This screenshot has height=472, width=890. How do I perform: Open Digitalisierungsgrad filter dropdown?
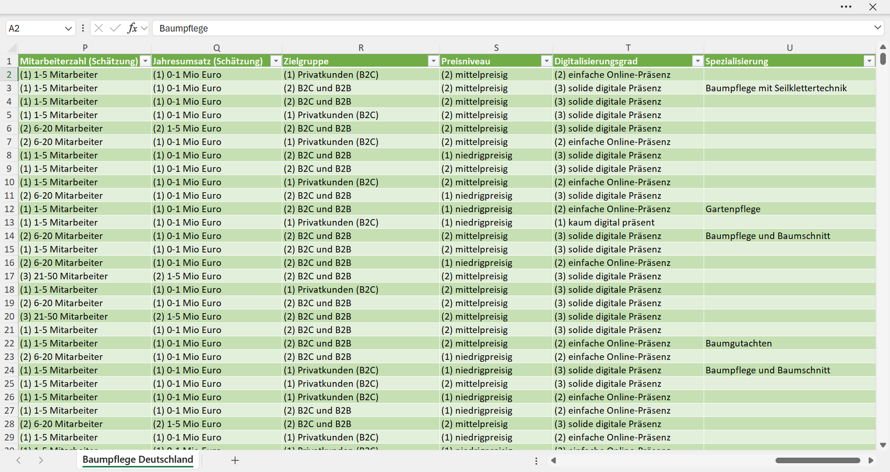point(697,61)
